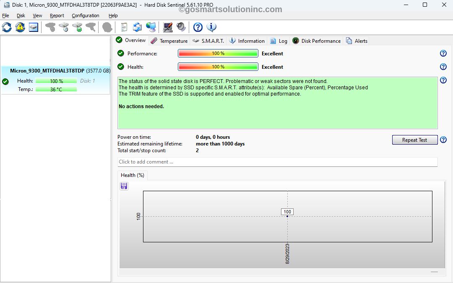Click the blue info bubble toolbar icon
This screenshot has width=453, height=283.
[x=211, y=27]
